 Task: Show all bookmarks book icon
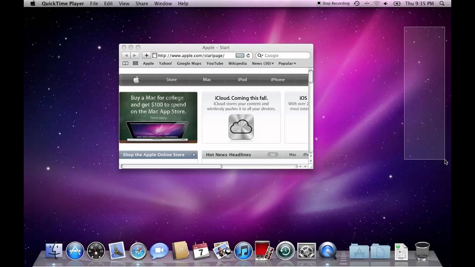125,63
